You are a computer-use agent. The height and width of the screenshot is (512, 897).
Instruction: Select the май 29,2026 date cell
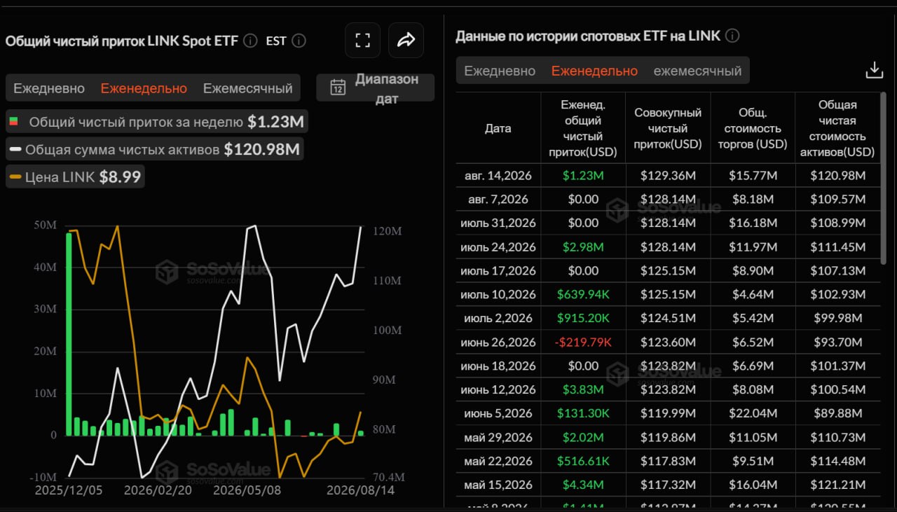point(498,438)
